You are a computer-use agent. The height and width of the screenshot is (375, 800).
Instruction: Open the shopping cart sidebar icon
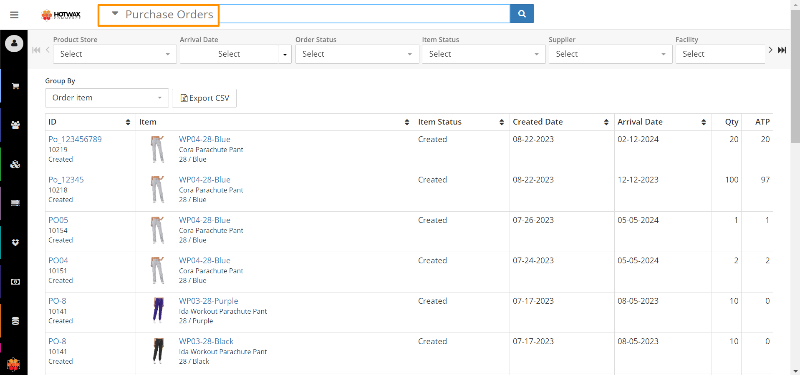pos(15,86)
